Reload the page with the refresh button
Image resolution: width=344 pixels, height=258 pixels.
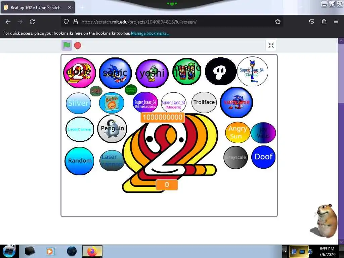point(32,22)
